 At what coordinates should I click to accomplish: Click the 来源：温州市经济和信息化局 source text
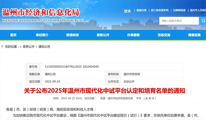[116, 98]
